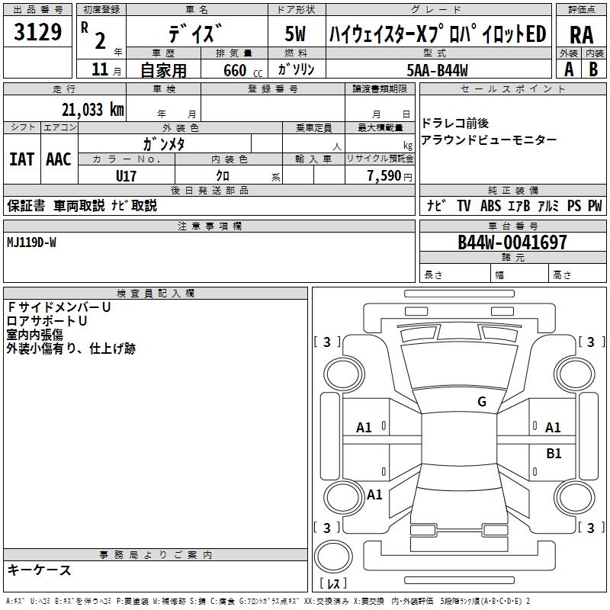Click the mileage 21,033 km
The image size is (610, 610).
[x=93, y=110]
